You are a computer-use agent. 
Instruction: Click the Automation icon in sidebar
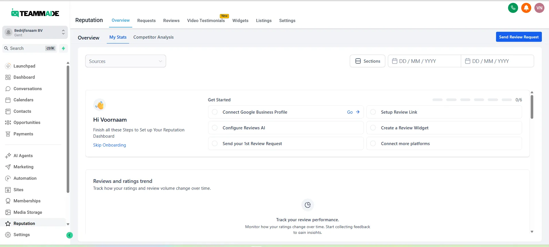pyautogui.click(x=8, y=178)
